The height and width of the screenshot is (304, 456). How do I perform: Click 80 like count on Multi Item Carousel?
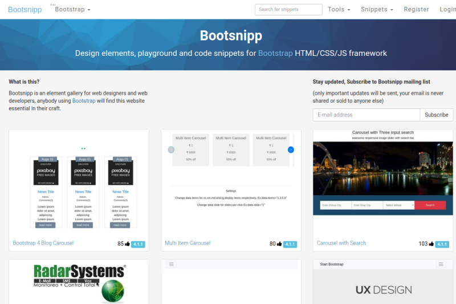[x=272, y=244]
